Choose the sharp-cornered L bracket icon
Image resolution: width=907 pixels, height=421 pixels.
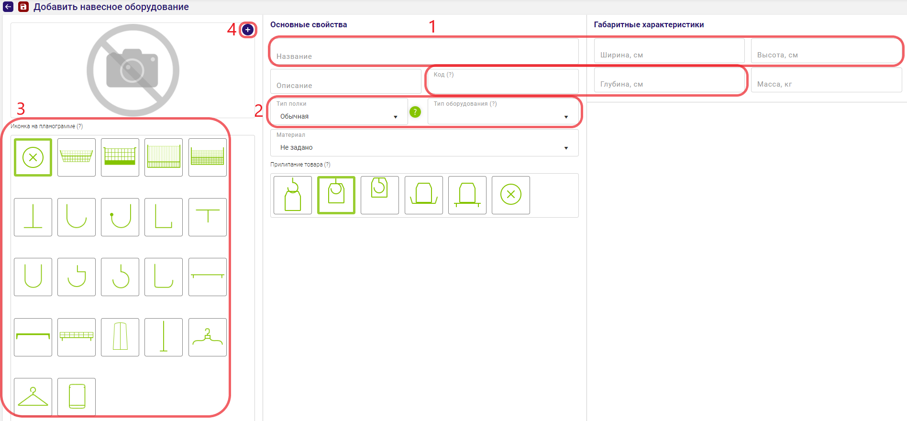click(164, 217)
